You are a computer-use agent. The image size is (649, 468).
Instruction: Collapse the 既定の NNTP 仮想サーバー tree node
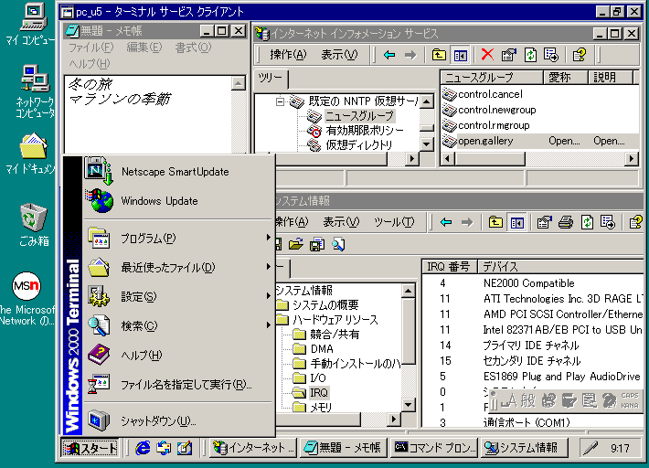(281, 101)
